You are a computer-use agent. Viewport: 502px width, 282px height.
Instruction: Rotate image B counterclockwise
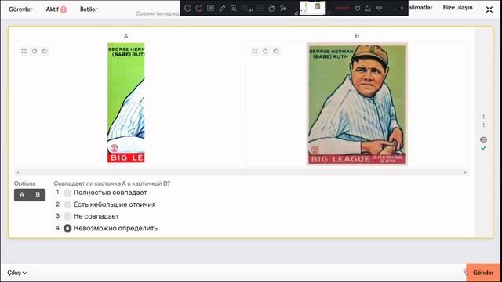click(x=265, y=51)
